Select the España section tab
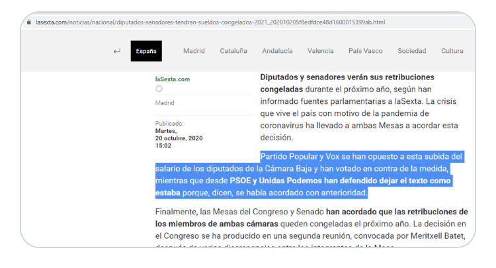496x268 pixels. [x=146, y=51]
